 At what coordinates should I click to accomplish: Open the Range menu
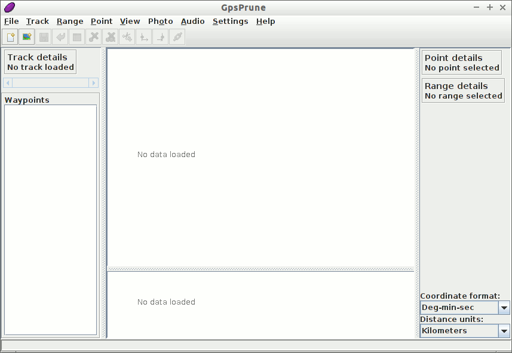(70, 22)
